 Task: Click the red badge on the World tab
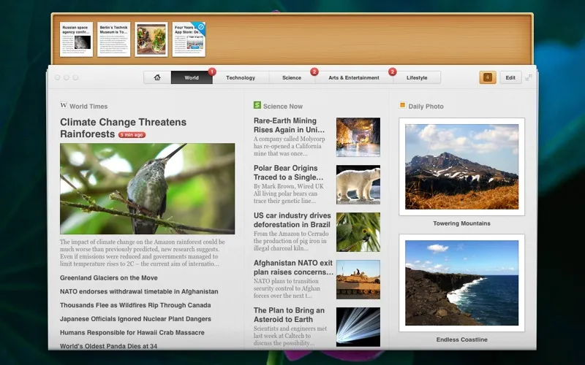pos(212,72)
